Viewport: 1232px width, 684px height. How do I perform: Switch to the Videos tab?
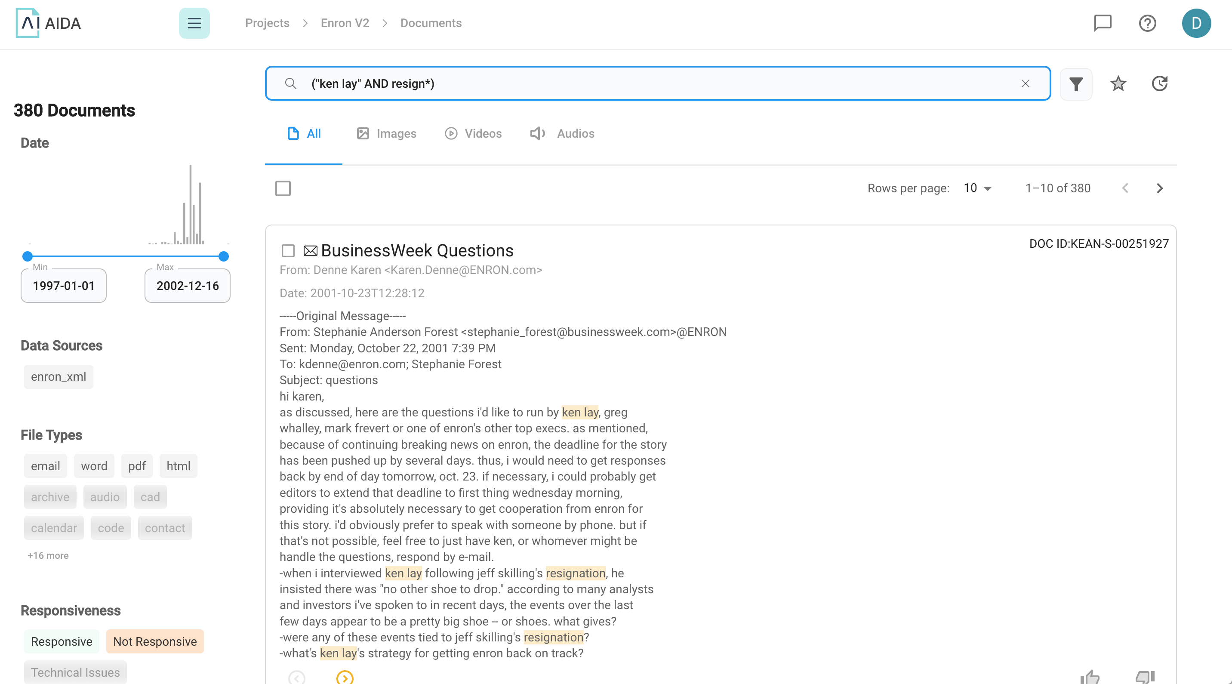pyautogui.click(x=473, y=133)
